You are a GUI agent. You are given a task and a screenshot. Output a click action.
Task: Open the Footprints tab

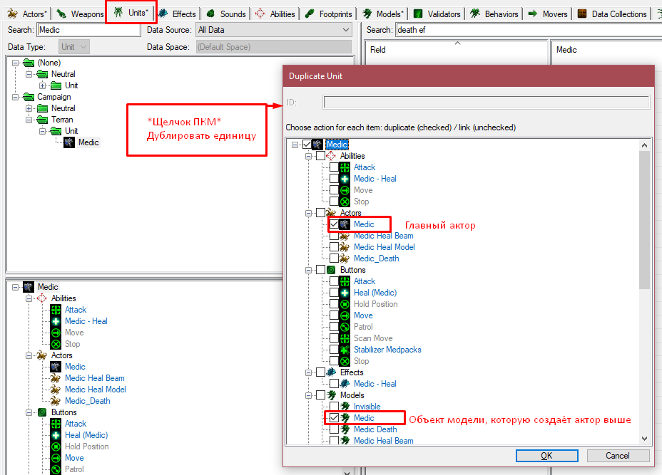[328, 14]
